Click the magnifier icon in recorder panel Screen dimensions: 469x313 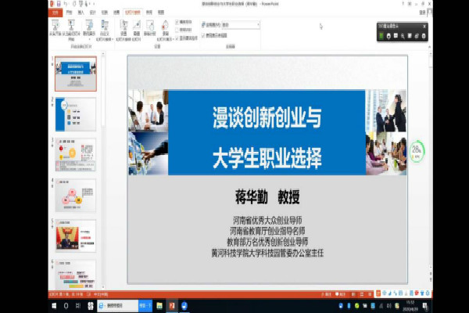click(x=403, y=36)
